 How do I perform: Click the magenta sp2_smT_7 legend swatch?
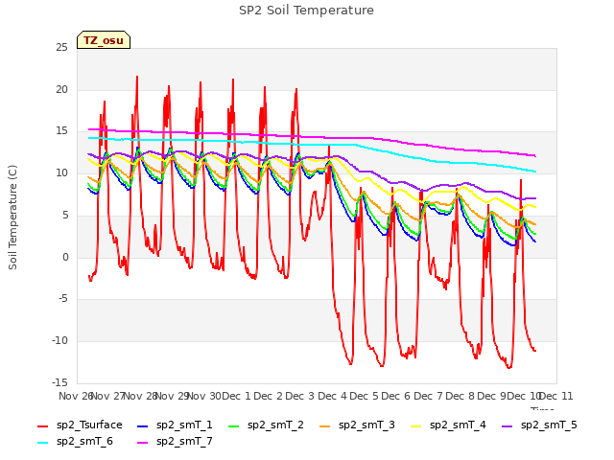(x=143, y=443)
